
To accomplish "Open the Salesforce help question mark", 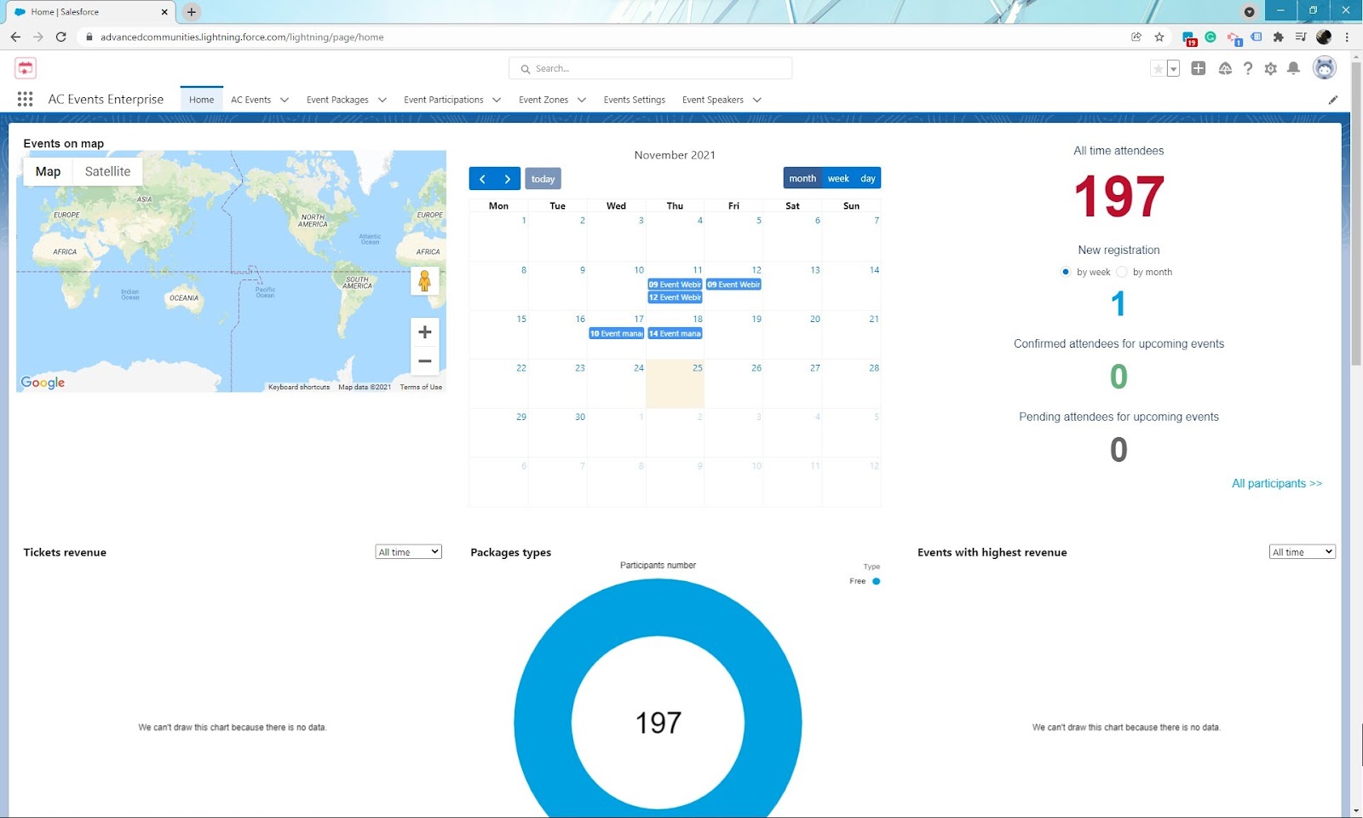I will point(1248,68).
